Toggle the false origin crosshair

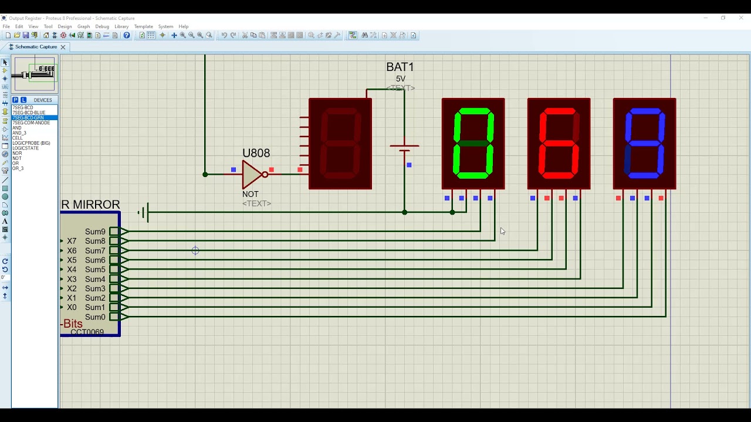pyautogui.click(x=163, y=35)
